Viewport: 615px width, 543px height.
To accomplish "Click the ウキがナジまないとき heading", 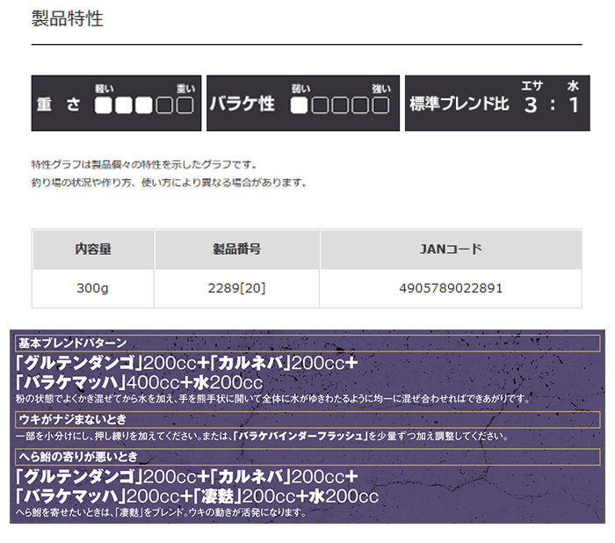I will pos(307,420).
